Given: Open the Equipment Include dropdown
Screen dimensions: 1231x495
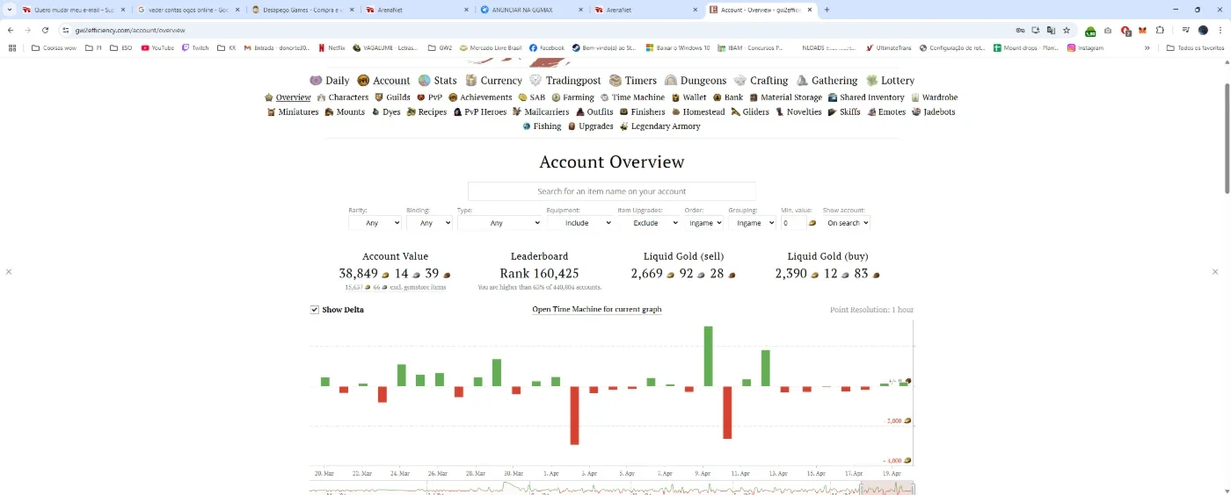Looking at the screenshot, I should point(579,223).
